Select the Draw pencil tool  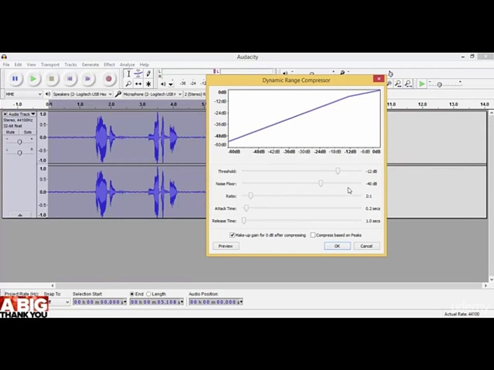click(x=148, y=73)
